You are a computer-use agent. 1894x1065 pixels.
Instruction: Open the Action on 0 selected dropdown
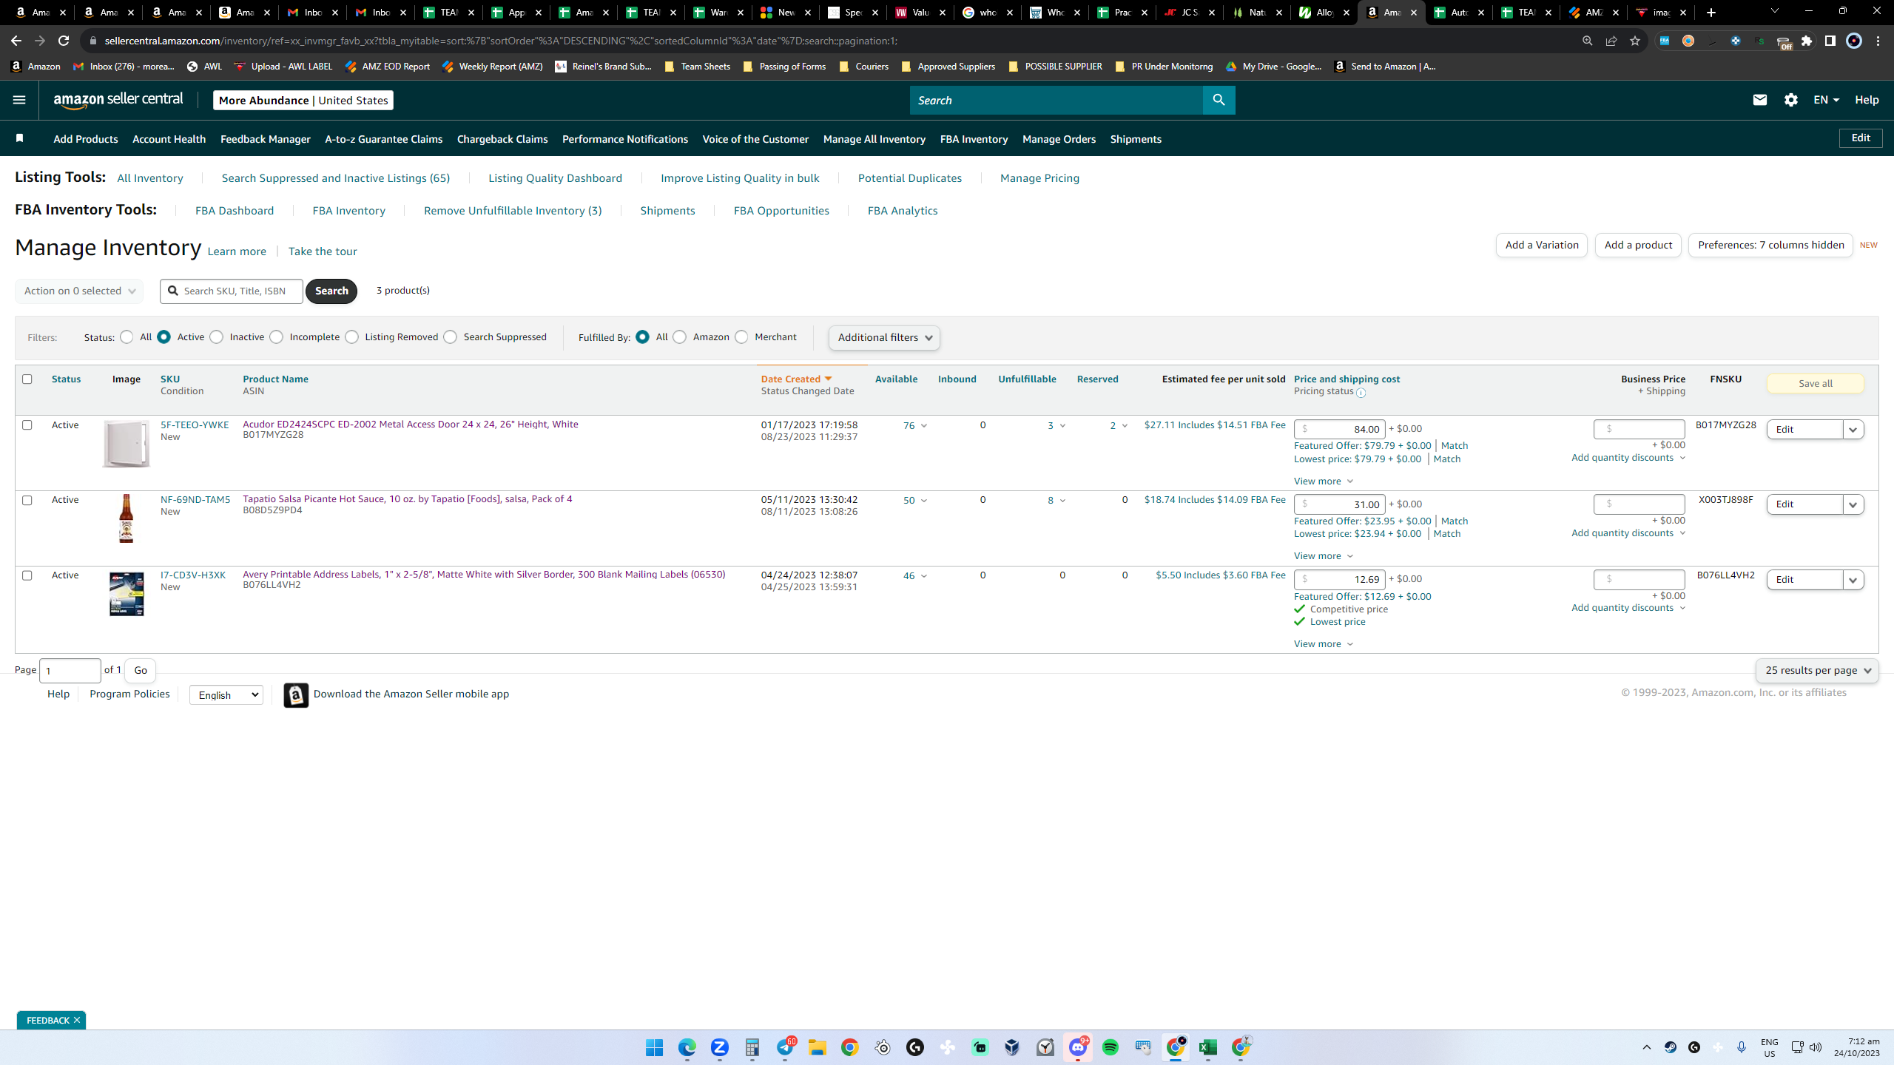pyautogui.click(x=79, y=291)
